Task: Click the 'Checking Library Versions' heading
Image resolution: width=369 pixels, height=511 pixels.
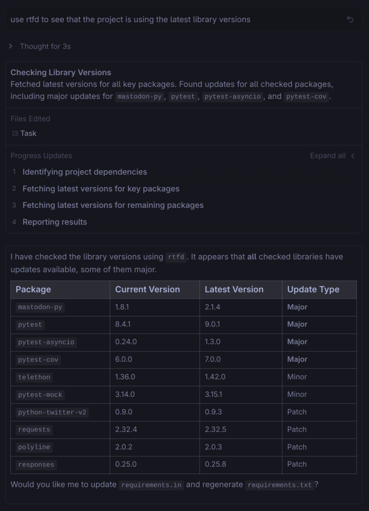Action: tap(61, 72)
